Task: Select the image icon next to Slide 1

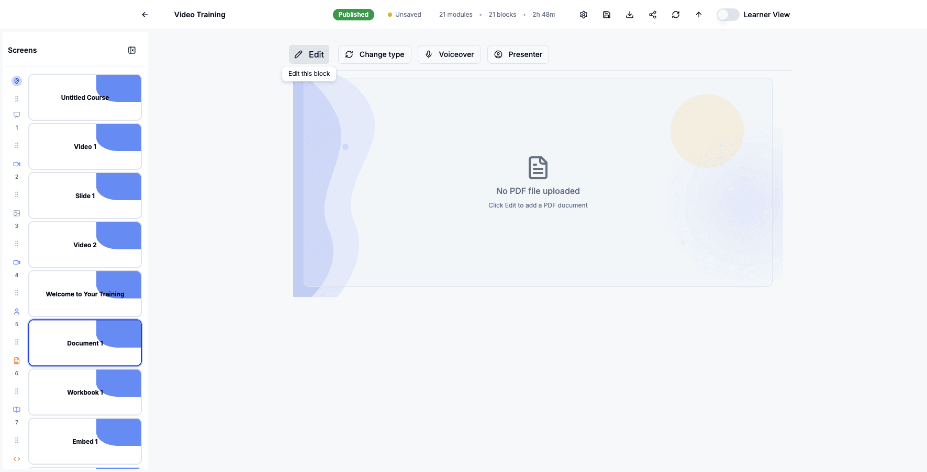Action: point(16,213)
